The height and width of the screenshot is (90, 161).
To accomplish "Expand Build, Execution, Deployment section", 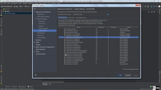I will (34, 47).
